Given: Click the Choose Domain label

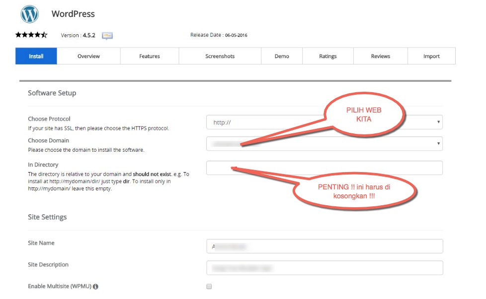Looking at the screenshot, I should click(48, 140).
